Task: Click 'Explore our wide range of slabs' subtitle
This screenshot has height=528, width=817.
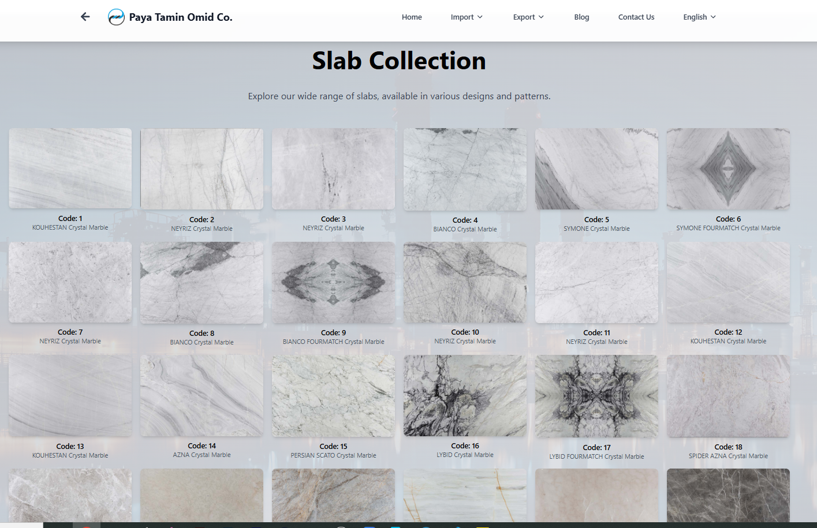Action: tap(400, 96)
